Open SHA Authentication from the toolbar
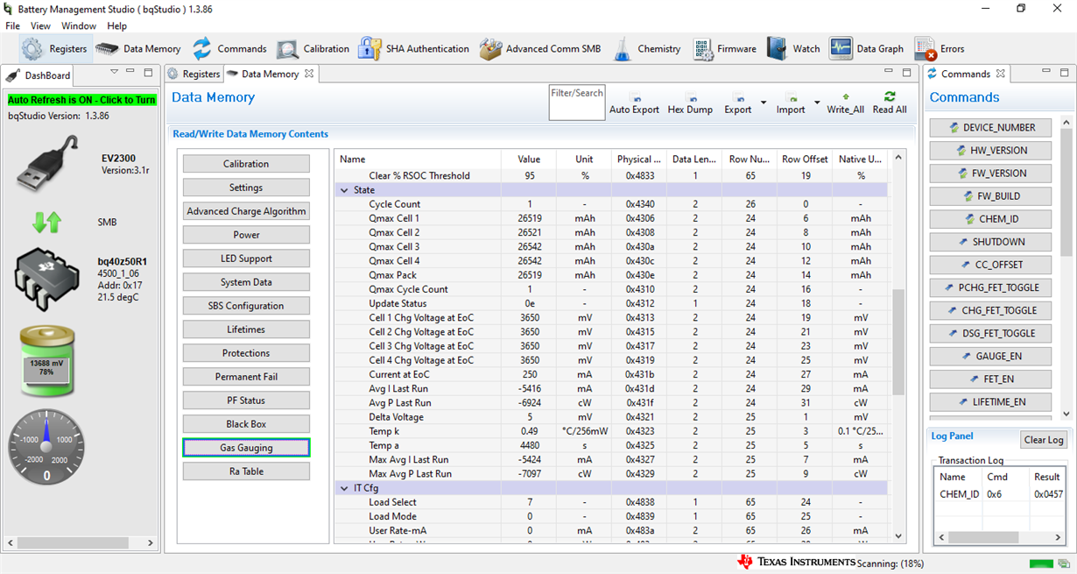This screenshot has width=1077, height=574. pyautogui.click(x=413, y=49)
